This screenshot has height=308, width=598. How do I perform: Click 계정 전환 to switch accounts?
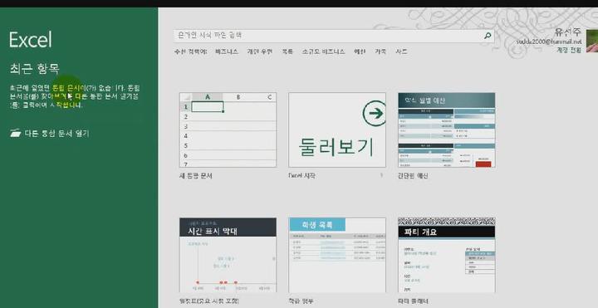coord(569,50)
